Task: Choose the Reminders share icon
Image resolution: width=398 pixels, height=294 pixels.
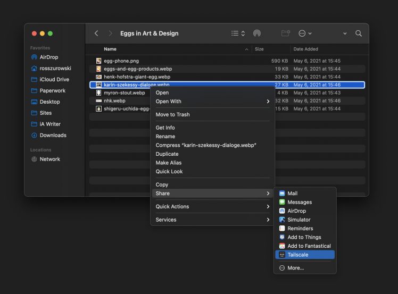Action: (282, 229)
